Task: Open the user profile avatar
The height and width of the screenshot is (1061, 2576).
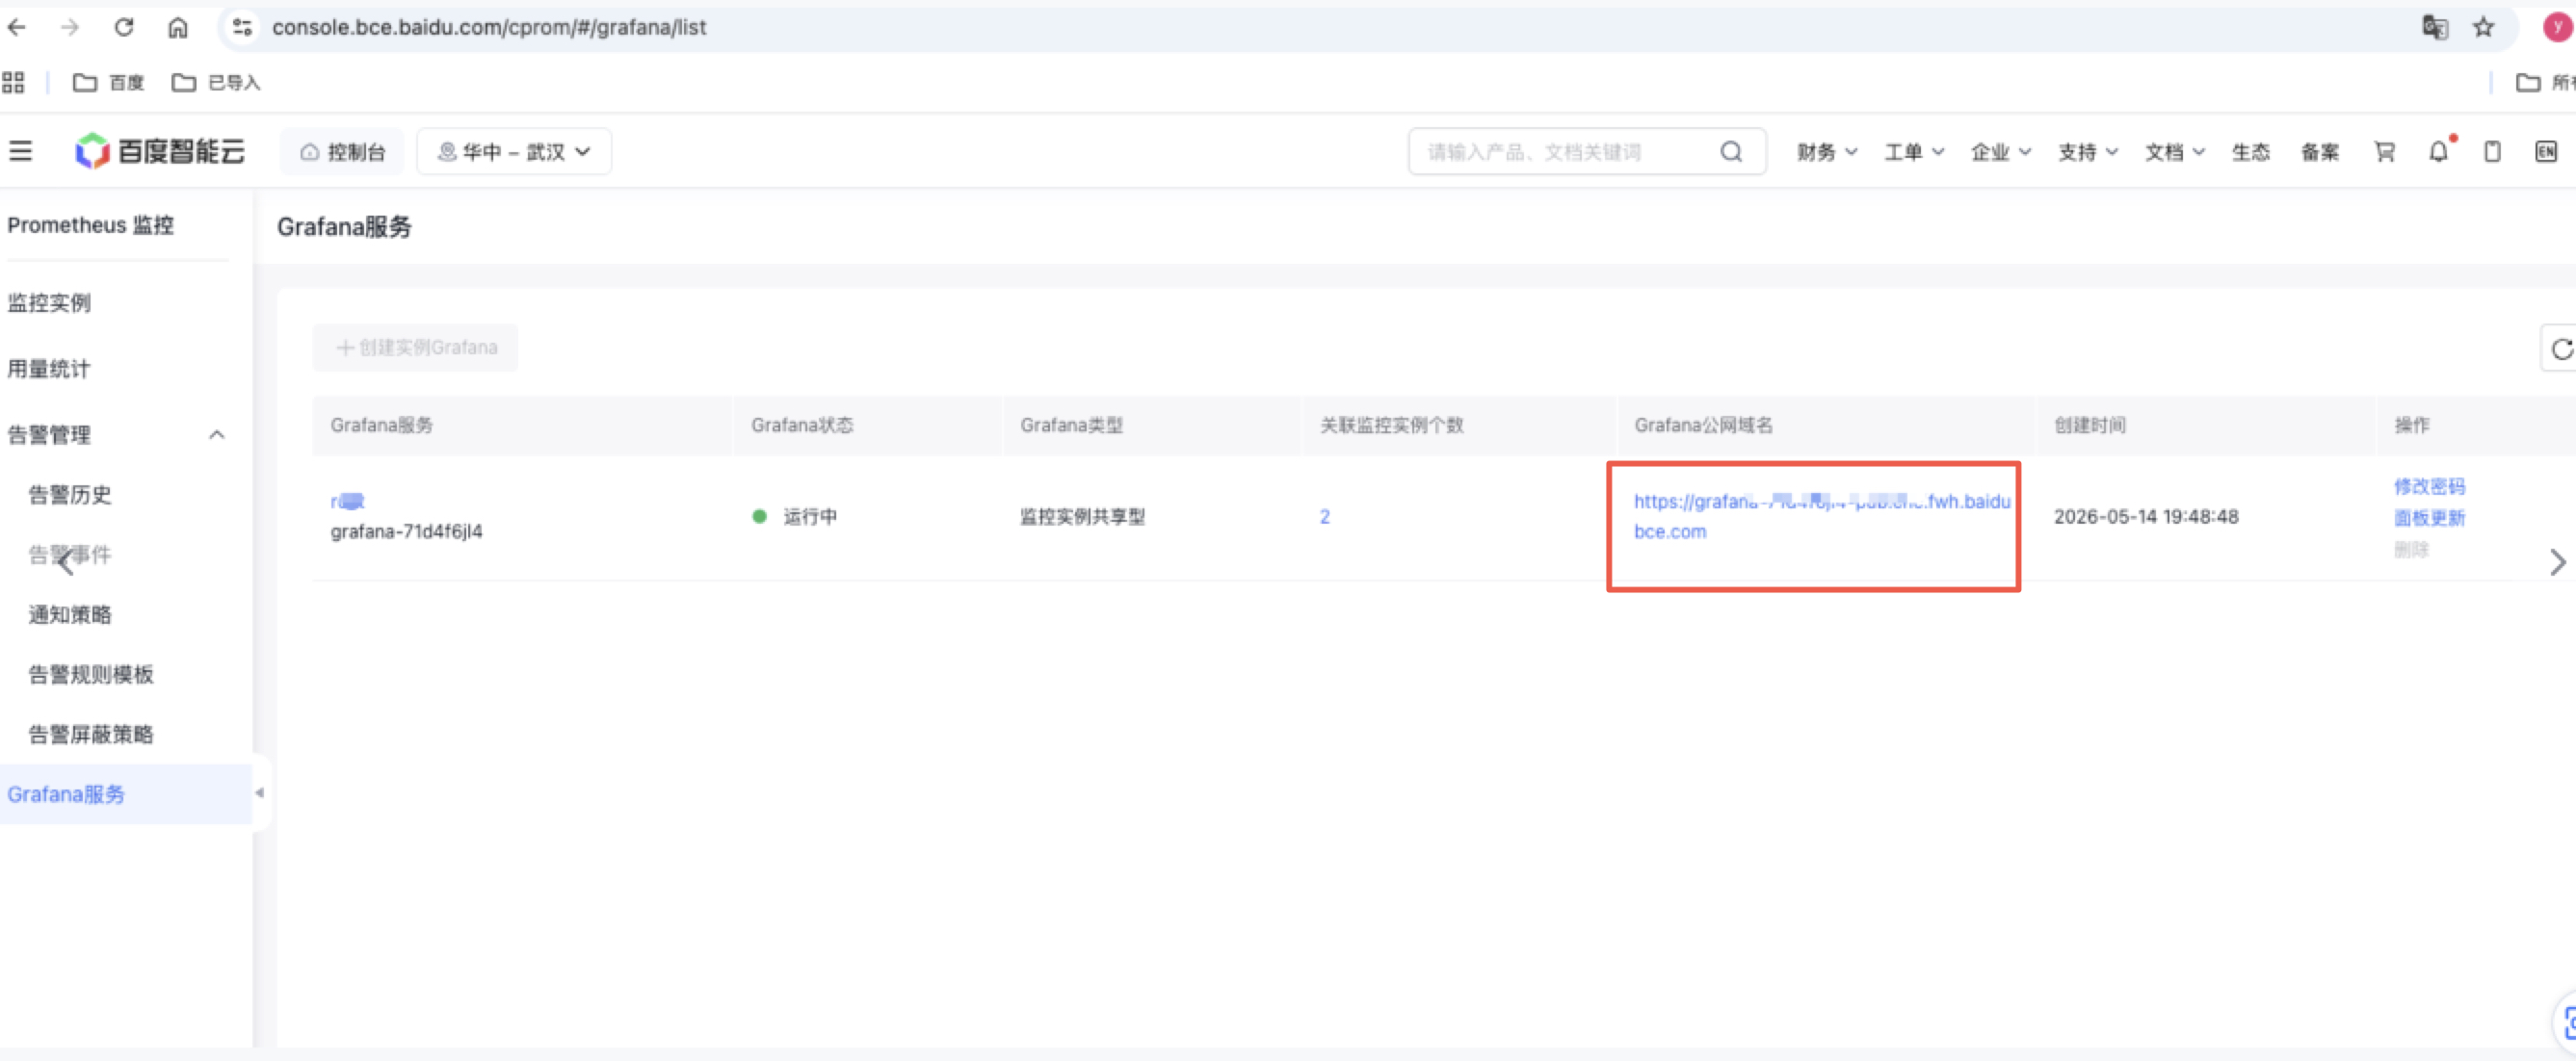Action: coord(2559,27)
